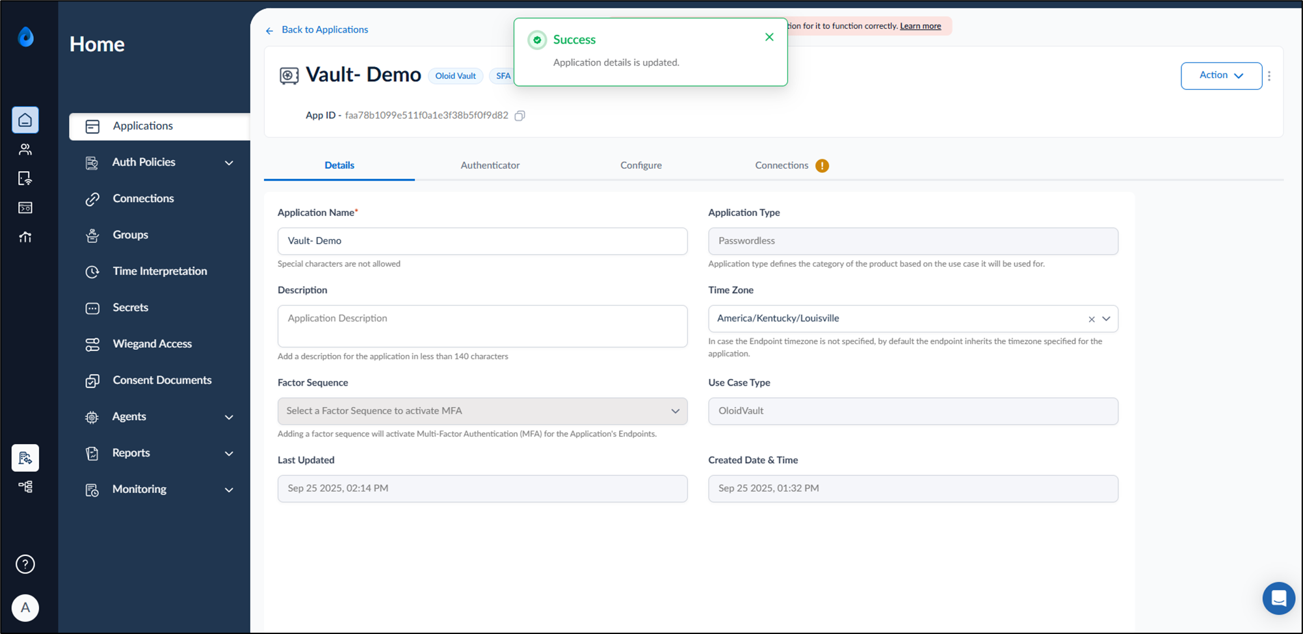Open the three-dot more options menu
The image size is (1303, 634).
pos(1269,76)
